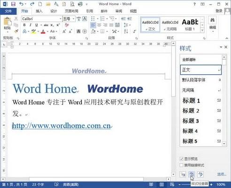Viewport: 231px width, 188px height.
Task: Clear all formatting with eraser icon
Action: point(67,25)
